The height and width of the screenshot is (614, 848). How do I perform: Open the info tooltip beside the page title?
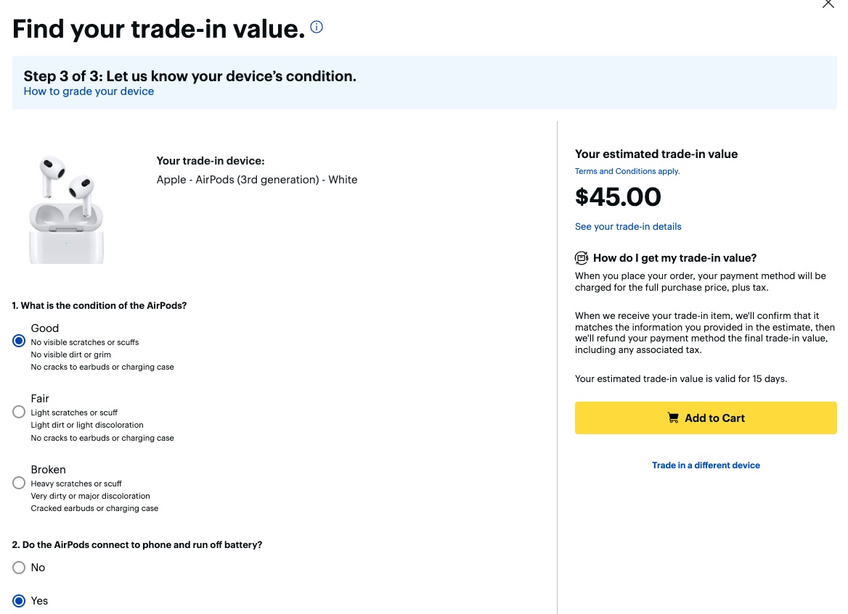316,26
